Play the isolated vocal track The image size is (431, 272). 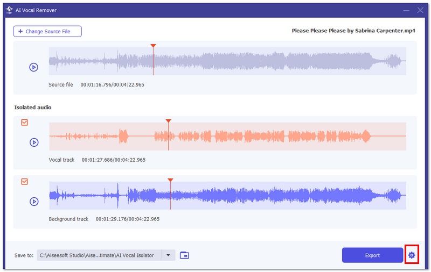pyautogui.click(x=33, y=142)
